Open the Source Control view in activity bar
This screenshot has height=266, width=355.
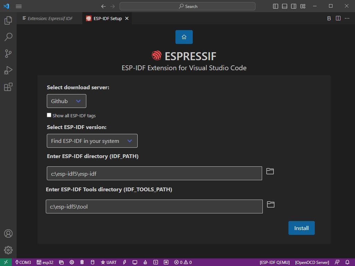8,53
